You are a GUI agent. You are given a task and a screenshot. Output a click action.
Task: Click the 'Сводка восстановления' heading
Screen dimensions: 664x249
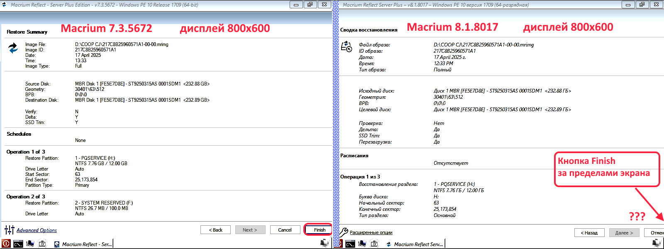click(369, 30)
